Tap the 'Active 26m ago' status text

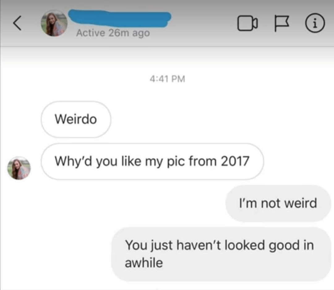coord(113,33)
